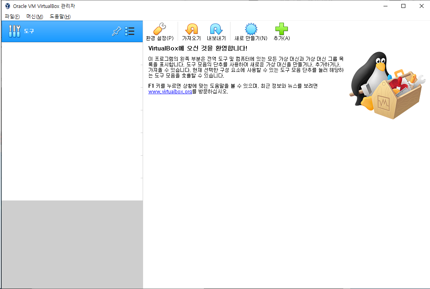
Task: Pin the tools pane with pushpin icon
Action: [x=116, y=31]
